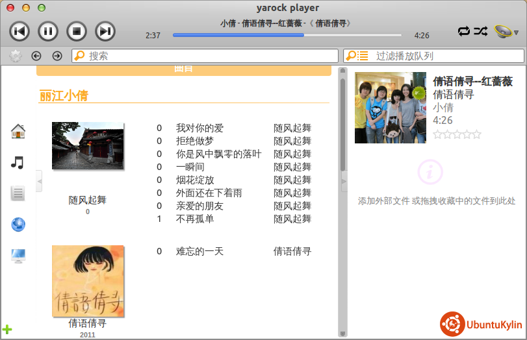Pause the current song
The height and width of the screenshot is (340, 527).
pyautogui.click(x=48, y=30)
